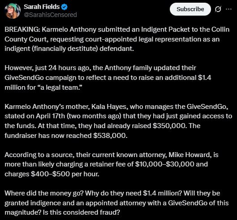Select the 'However, just 24 hours ago' paragraph
This screenshot has width=237, height=220.
(x=108, y=78)
